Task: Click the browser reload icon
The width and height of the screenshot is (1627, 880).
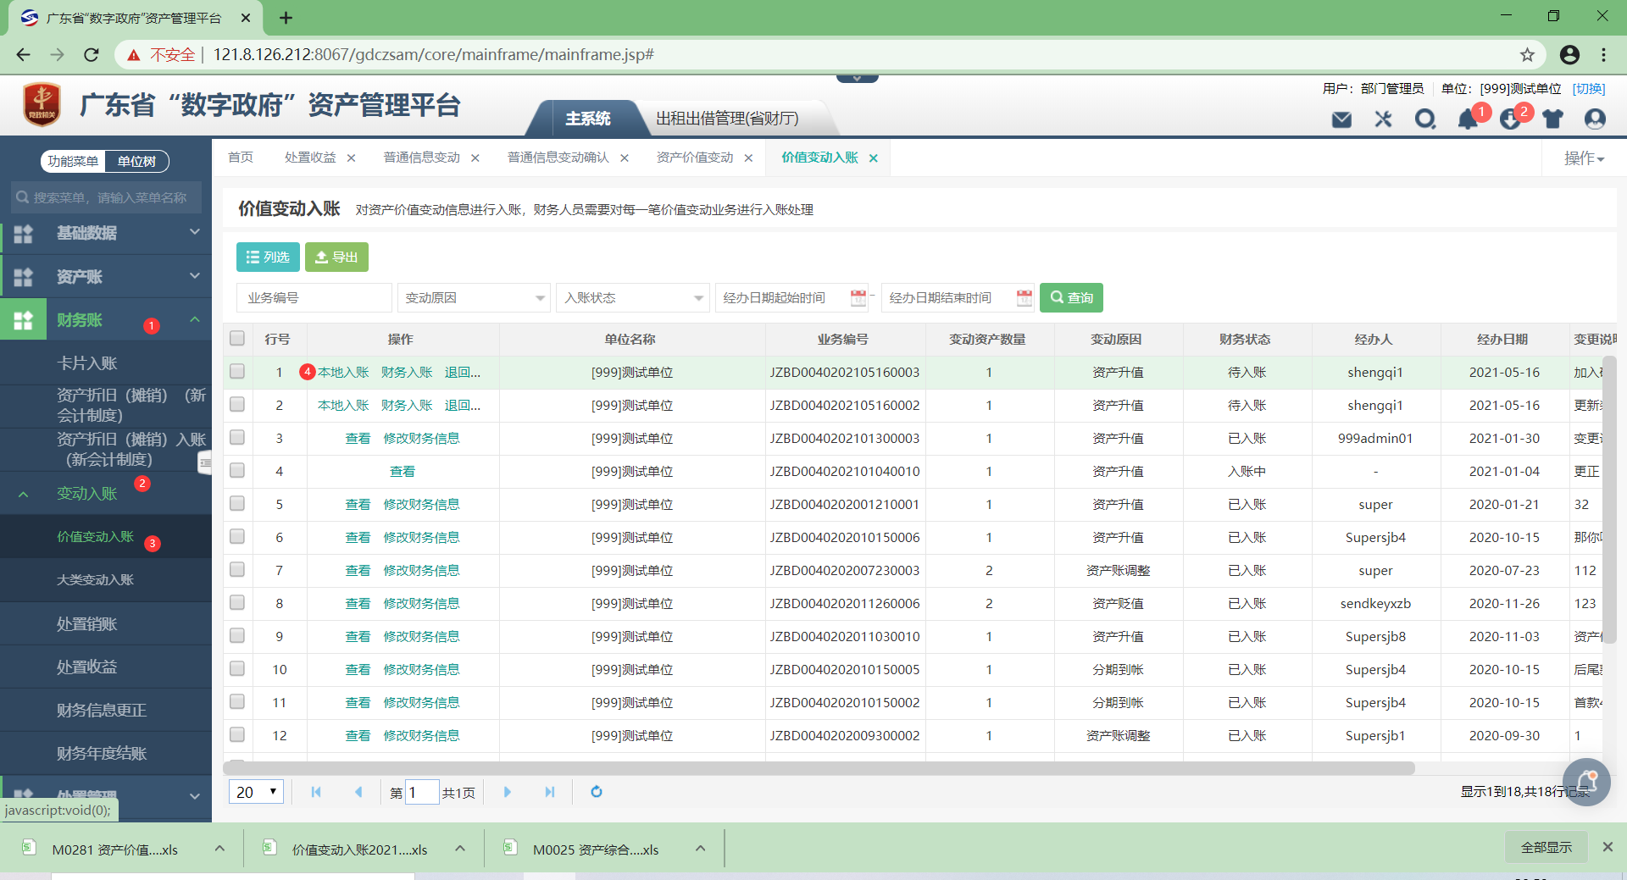Action: click(x=92, y=55)
